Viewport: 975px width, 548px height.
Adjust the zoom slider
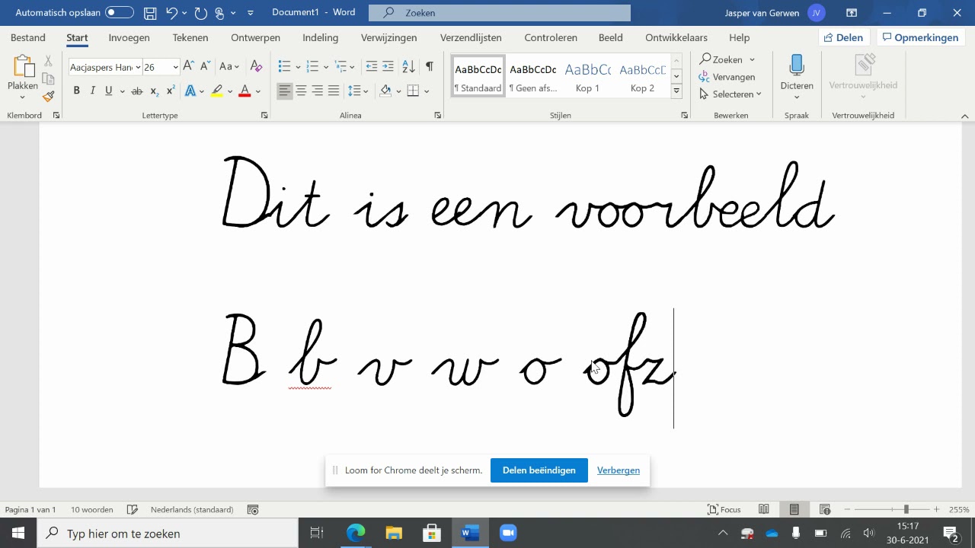click(x=906, y=510)
